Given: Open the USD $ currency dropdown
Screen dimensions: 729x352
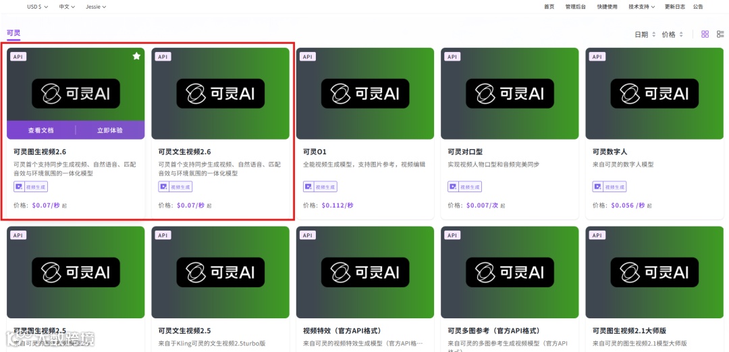Looking at the screenshot, I should [38, 7].
